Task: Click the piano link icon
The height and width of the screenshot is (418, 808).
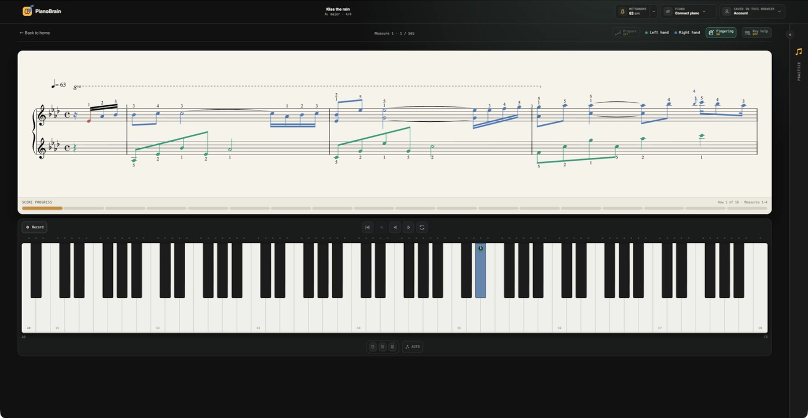Action: pyautogui.click(x=668, y=11)
